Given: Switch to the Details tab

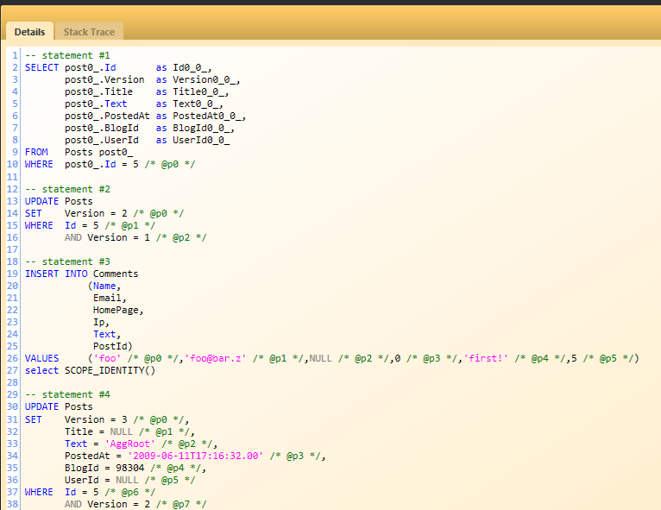Looking at the screenshot, I should tap(29, 32).
